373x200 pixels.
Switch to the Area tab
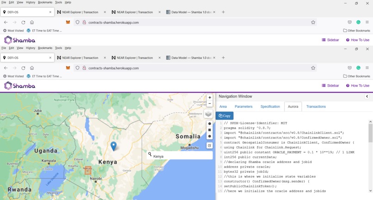223,106
